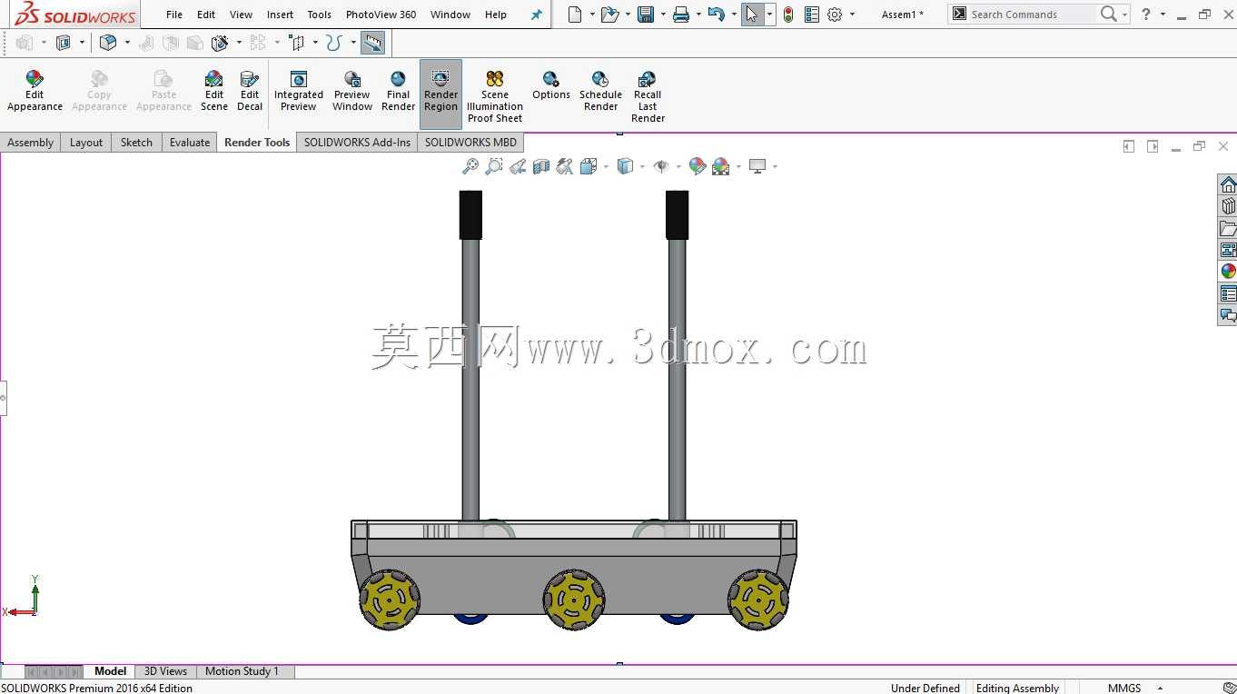Click in Search Commands field
The width and height of the screenshot is (1237, 694).
click(1032, 15)
